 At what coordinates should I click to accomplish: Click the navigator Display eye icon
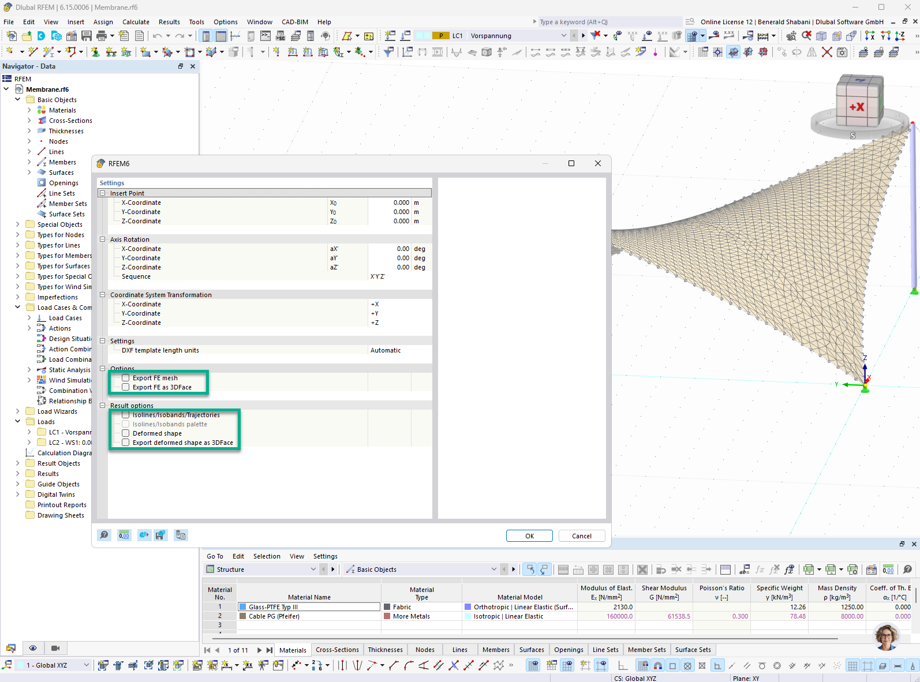[x=33, y=648]
